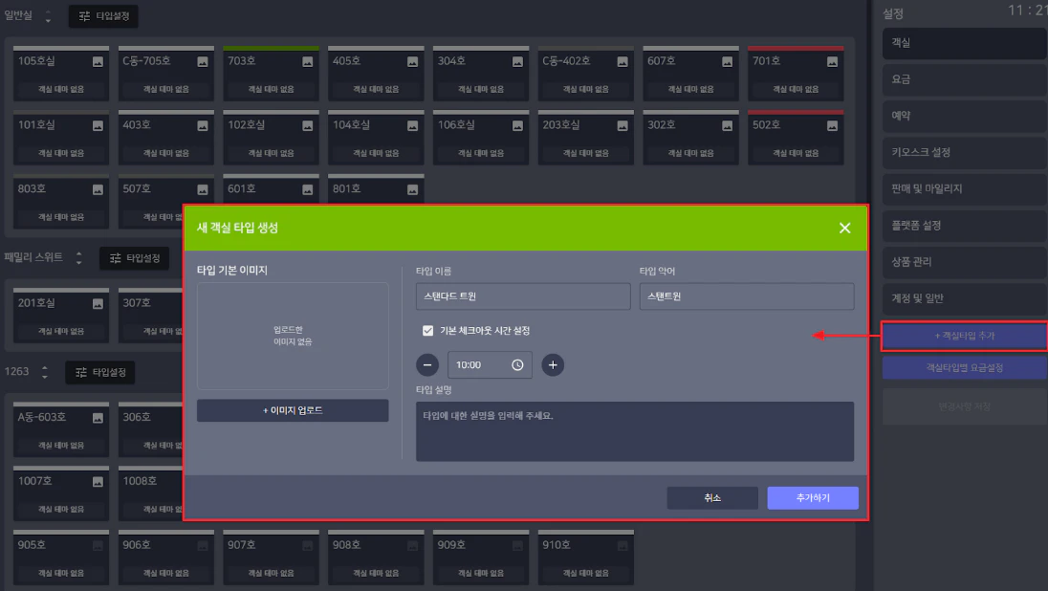Open 타입설정 for 일반실

pos(103,16)
